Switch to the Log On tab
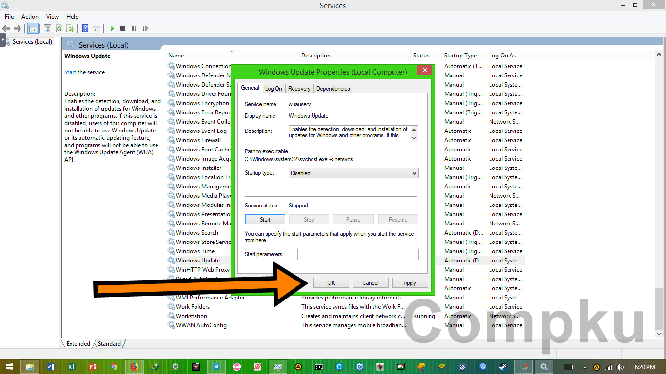This screenshot has height=374, width=666. pos(274,89)
